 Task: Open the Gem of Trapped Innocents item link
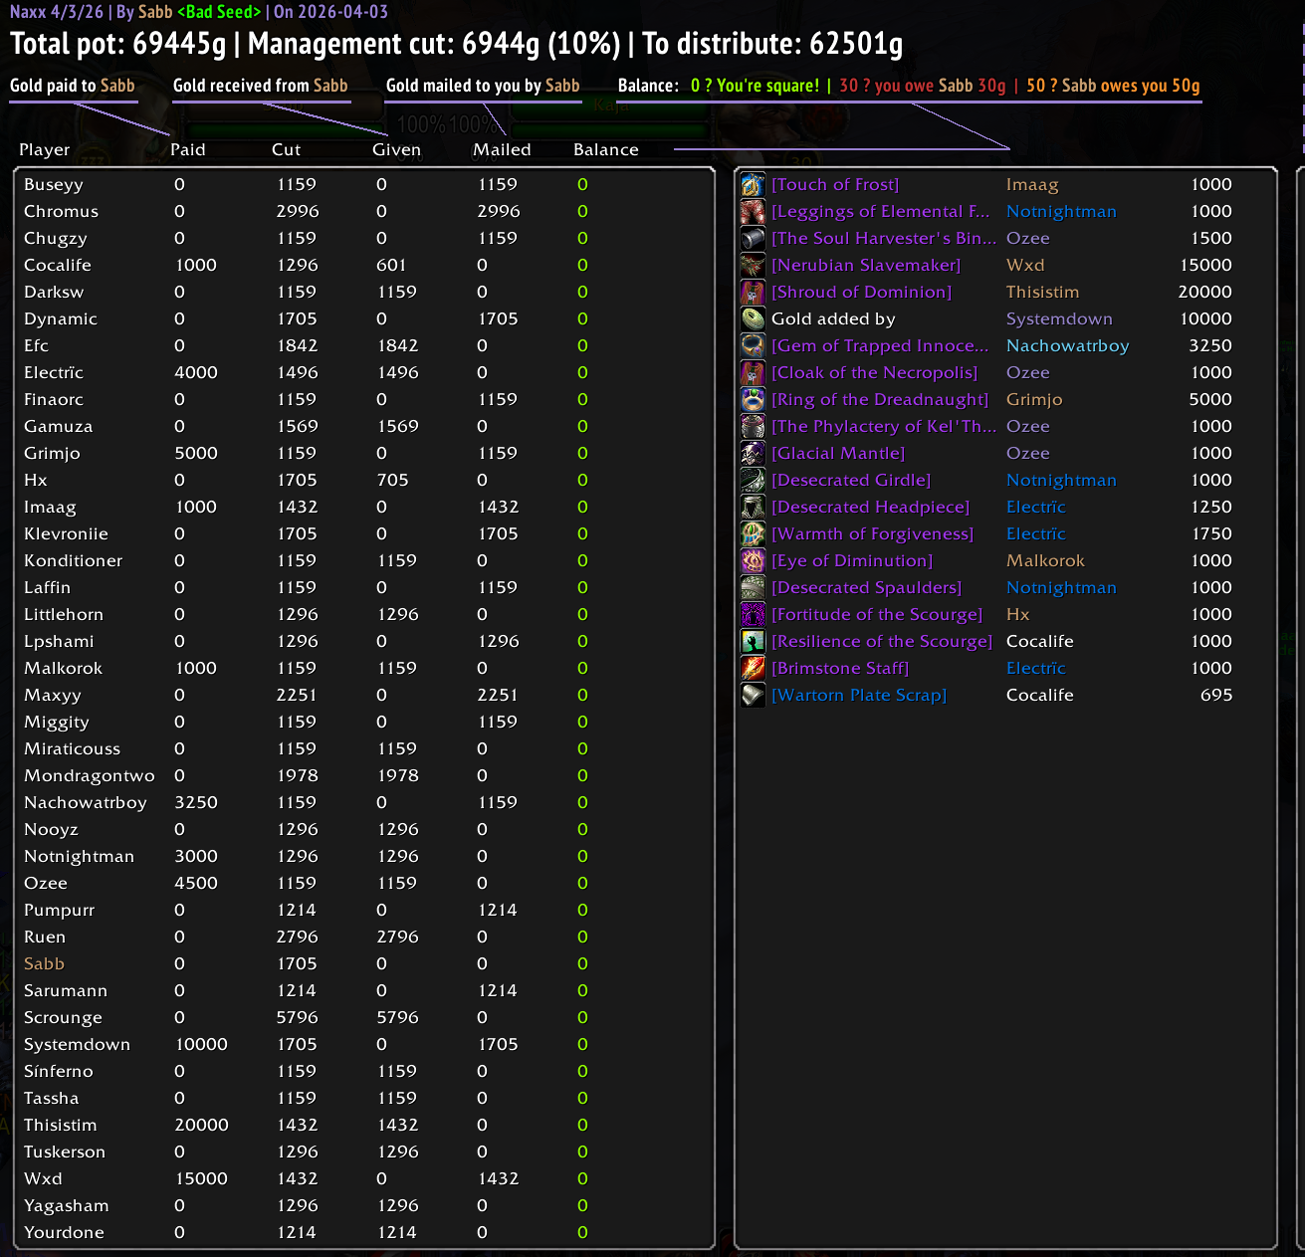(880, 345)
